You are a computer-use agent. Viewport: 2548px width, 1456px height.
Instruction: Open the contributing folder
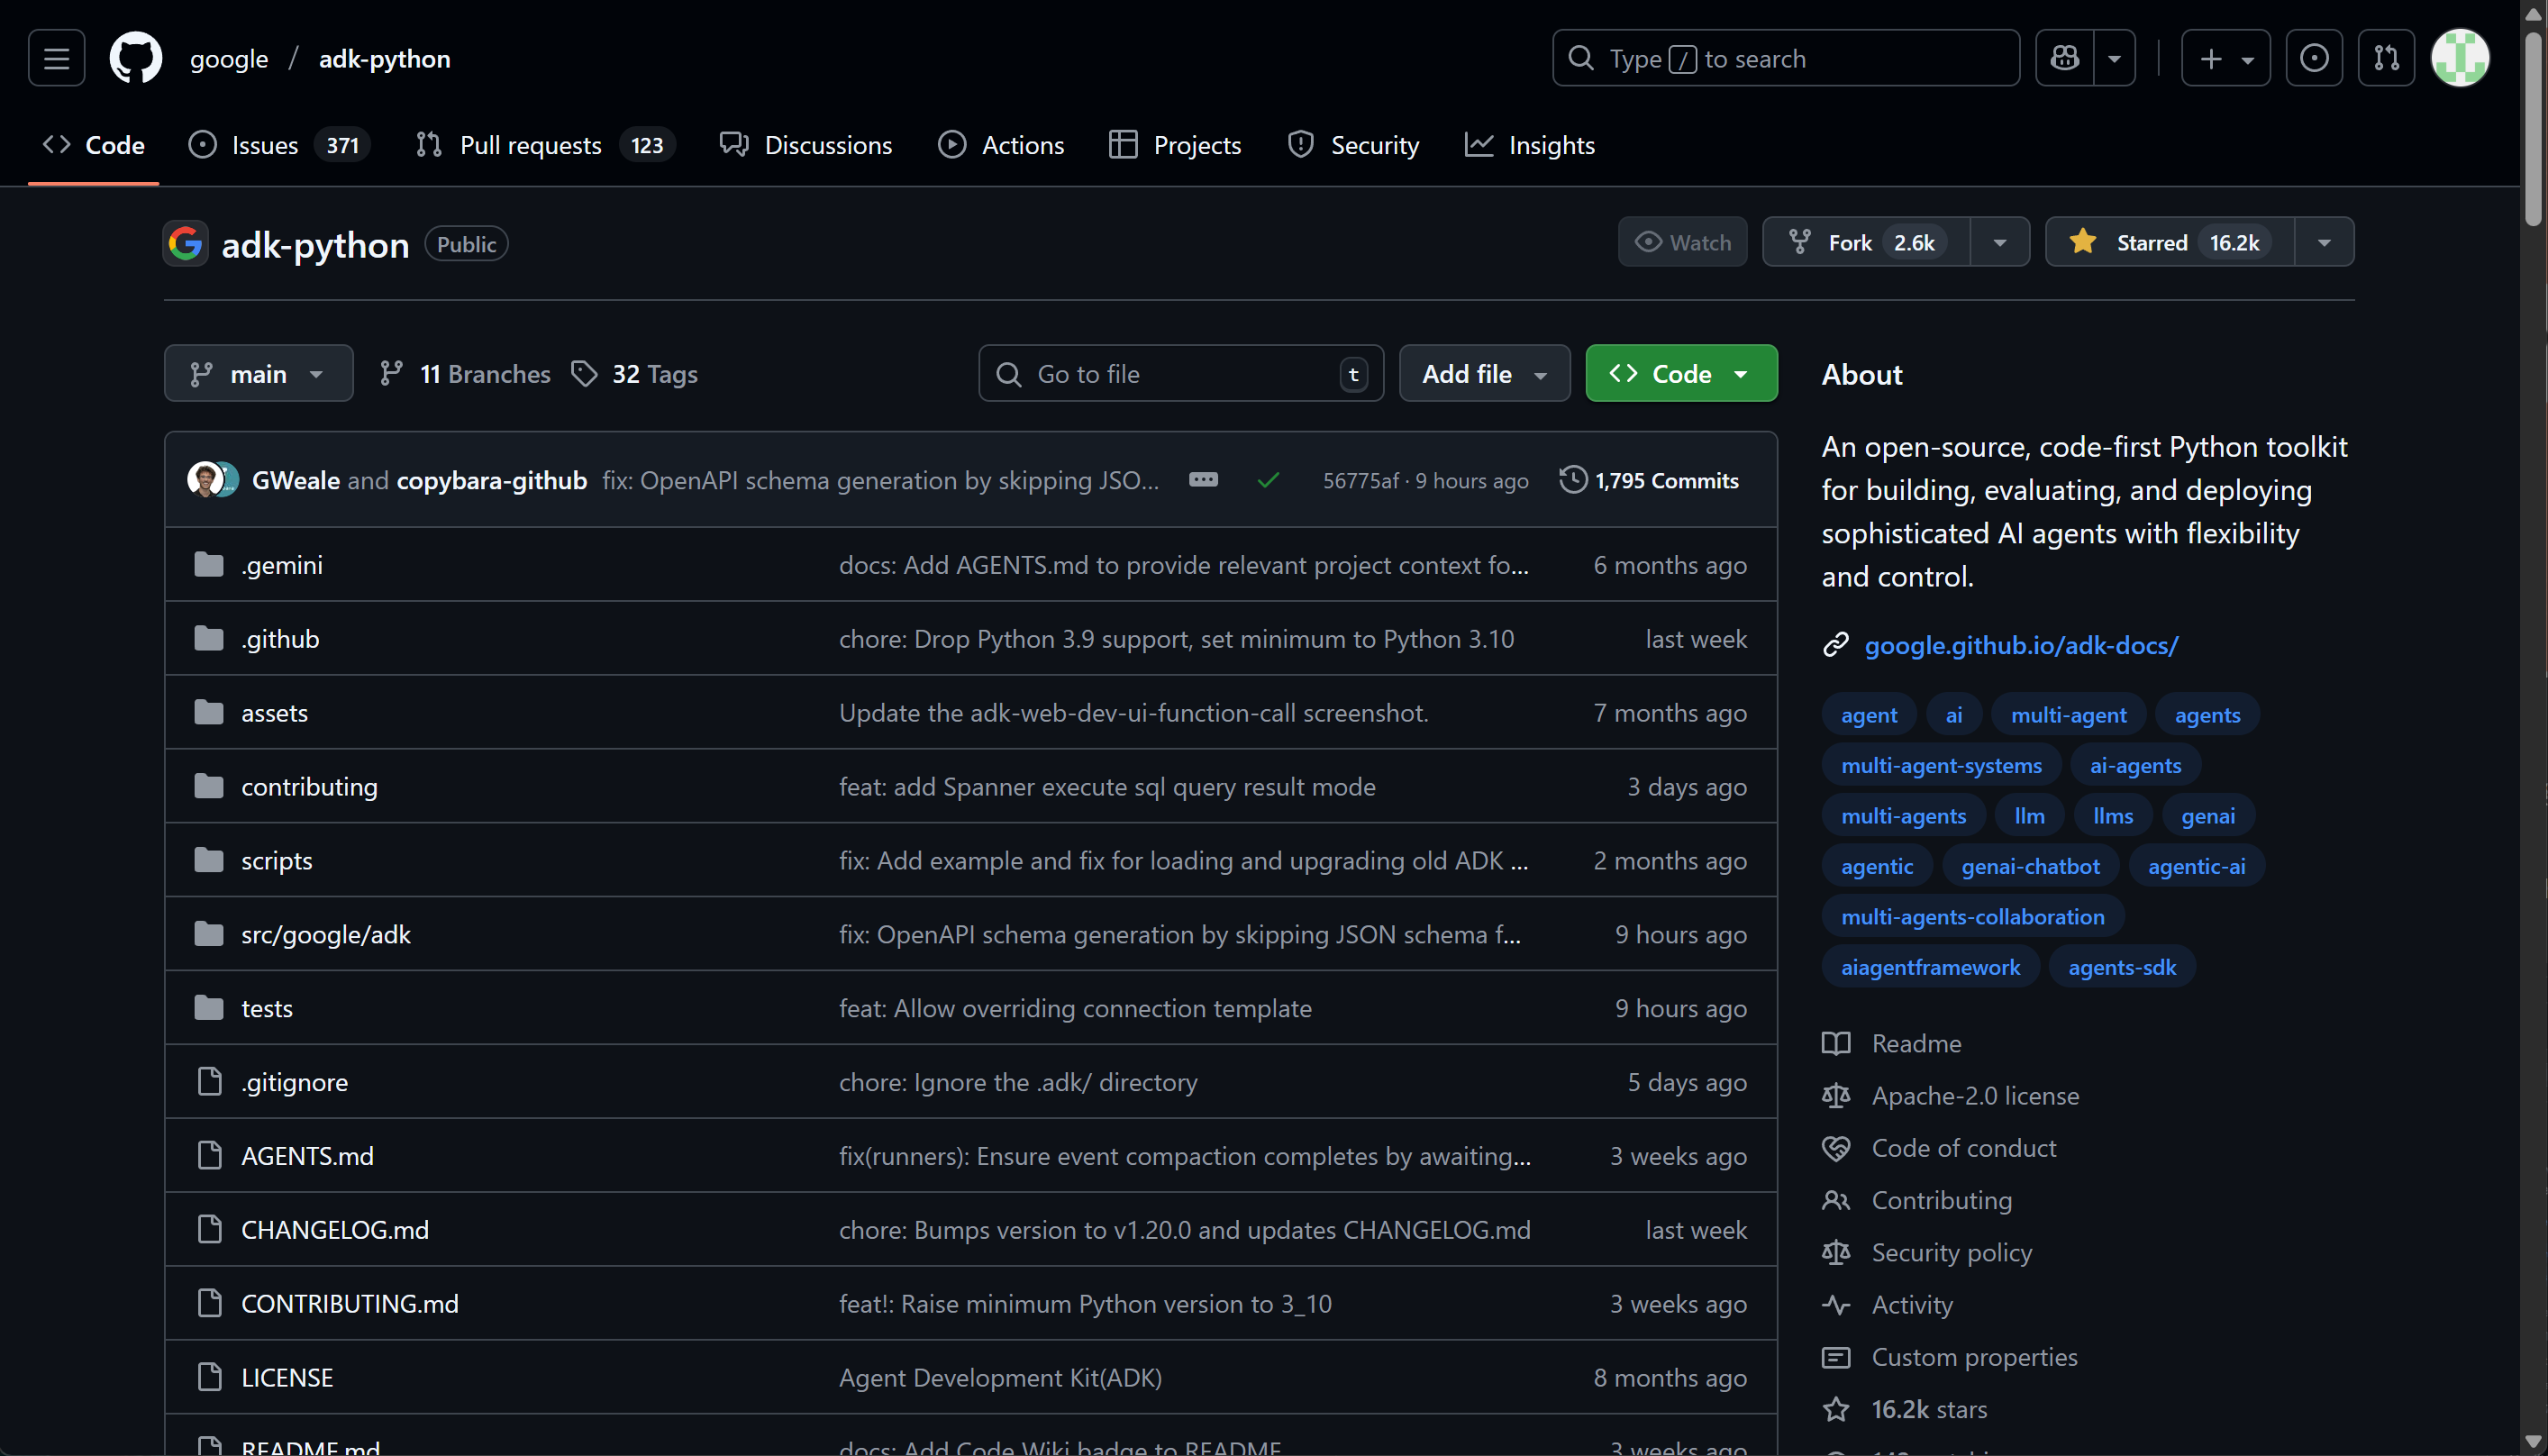click(309, 787)
